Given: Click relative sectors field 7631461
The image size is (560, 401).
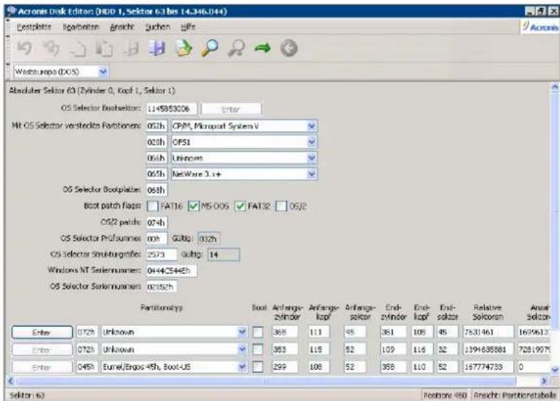Looking at the screenshot, I should (x=488, y=332).
